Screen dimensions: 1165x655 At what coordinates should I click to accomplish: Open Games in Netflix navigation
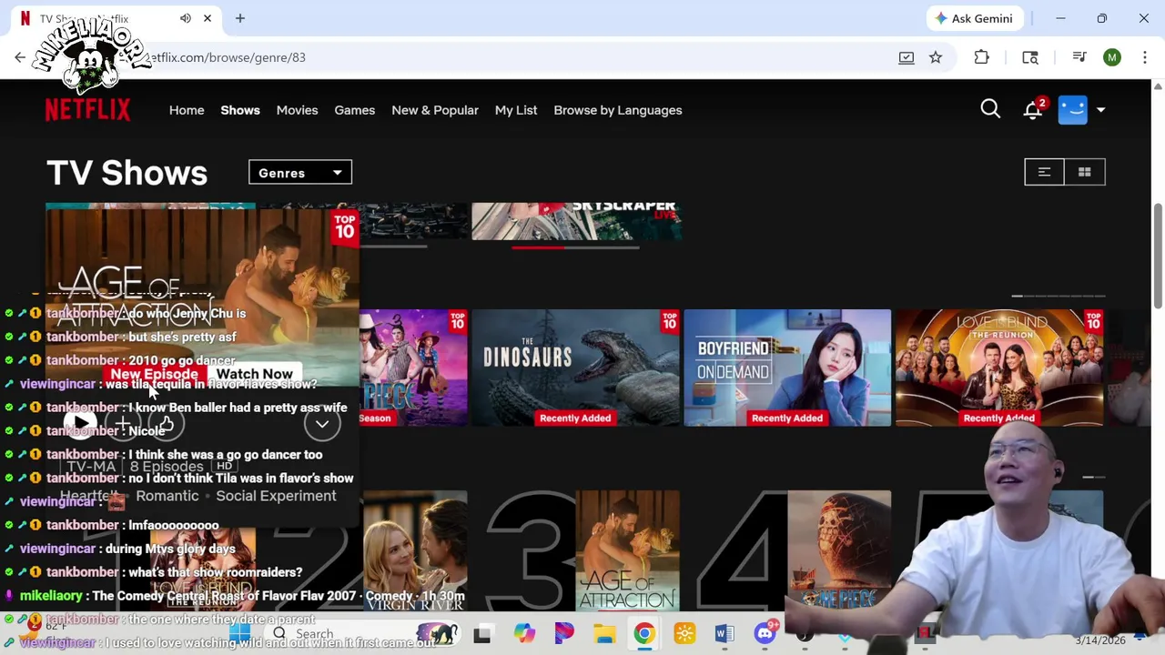[354, 110]
